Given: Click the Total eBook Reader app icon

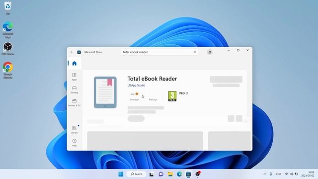Looking at the screenshot, I should (105, 92).
